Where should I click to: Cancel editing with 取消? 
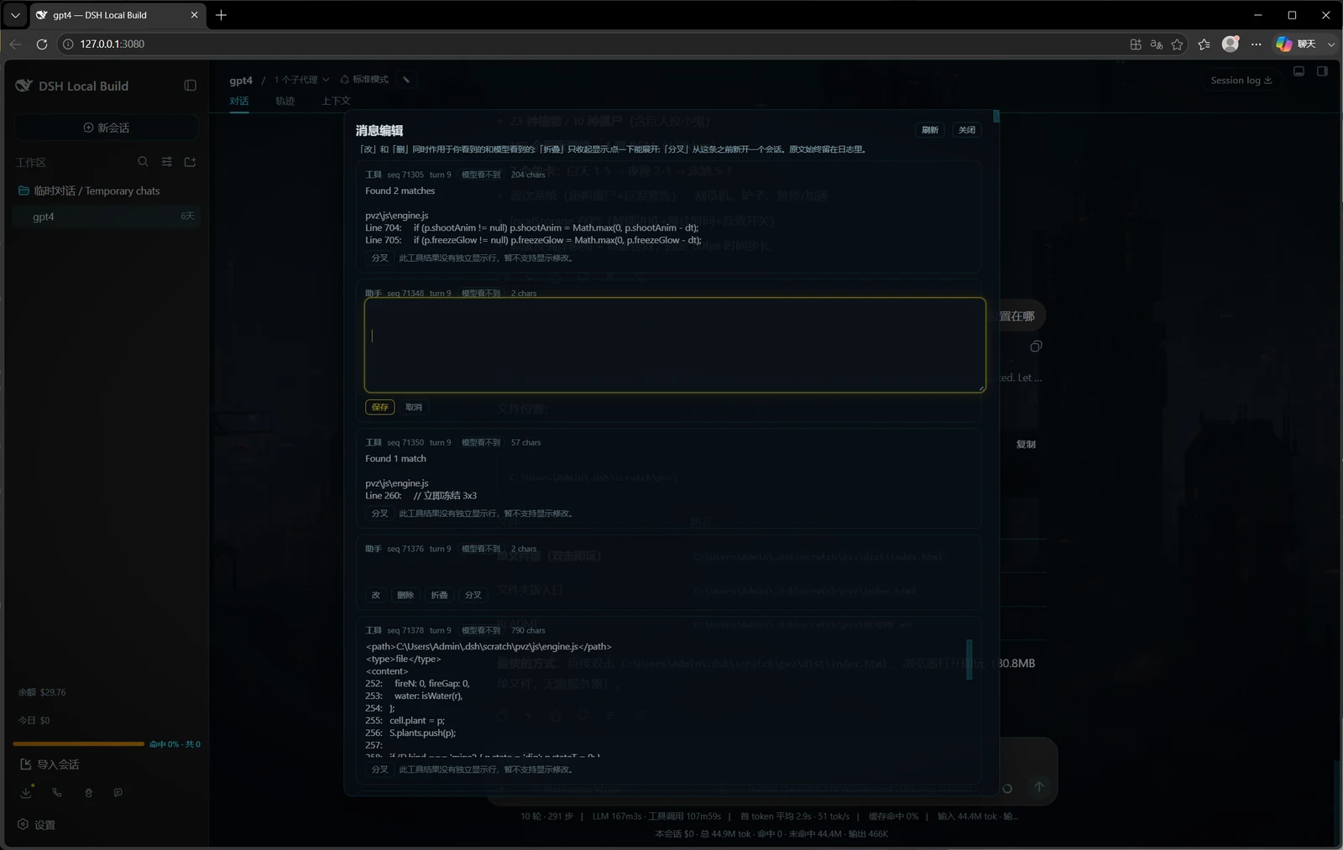pyautogui.click(x=414, y=407)
